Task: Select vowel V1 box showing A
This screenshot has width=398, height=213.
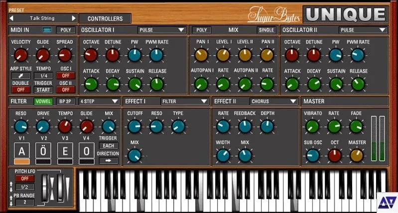Action: click(21, 151)
